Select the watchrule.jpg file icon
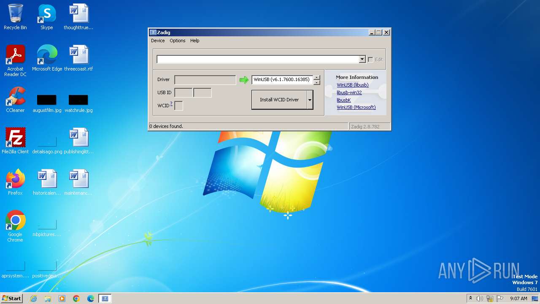 click(78, 103)
